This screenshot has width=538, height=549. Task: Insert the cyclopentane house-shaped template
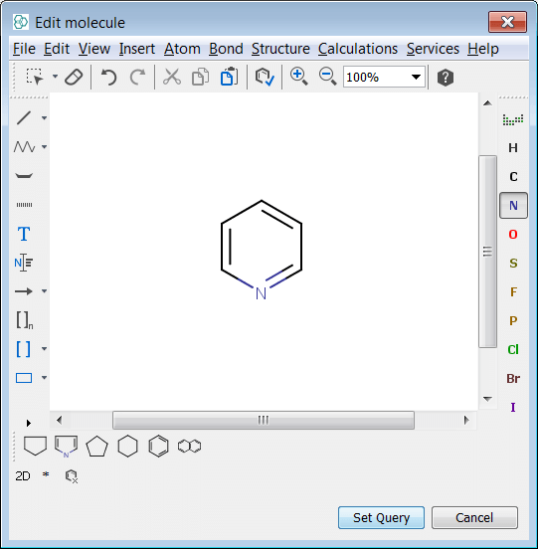click(x=35, y=446)
